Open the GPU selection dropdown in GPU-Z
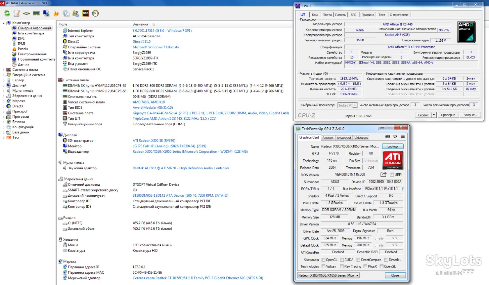Screen dimensions: 489x285 click(x=329, y=275)
